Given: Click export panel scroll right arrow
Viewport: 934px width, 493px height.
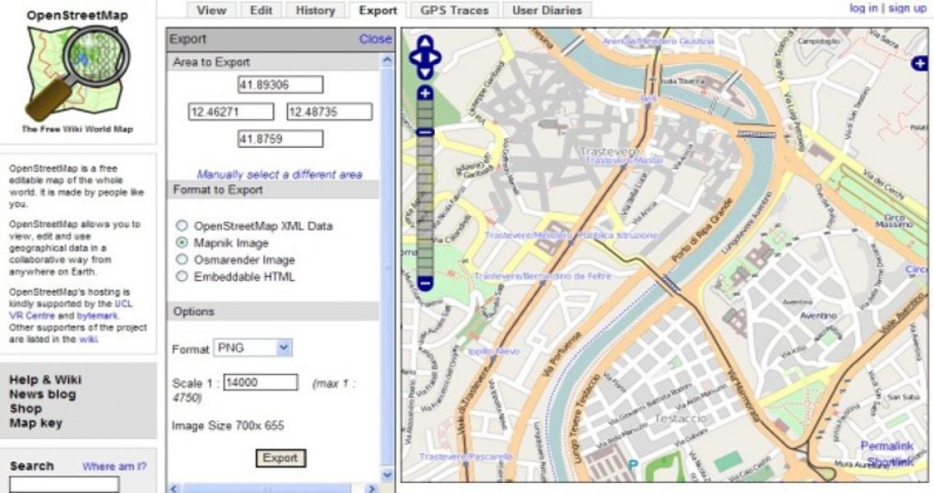Looking at the screenshot, I should coord(372,488).
